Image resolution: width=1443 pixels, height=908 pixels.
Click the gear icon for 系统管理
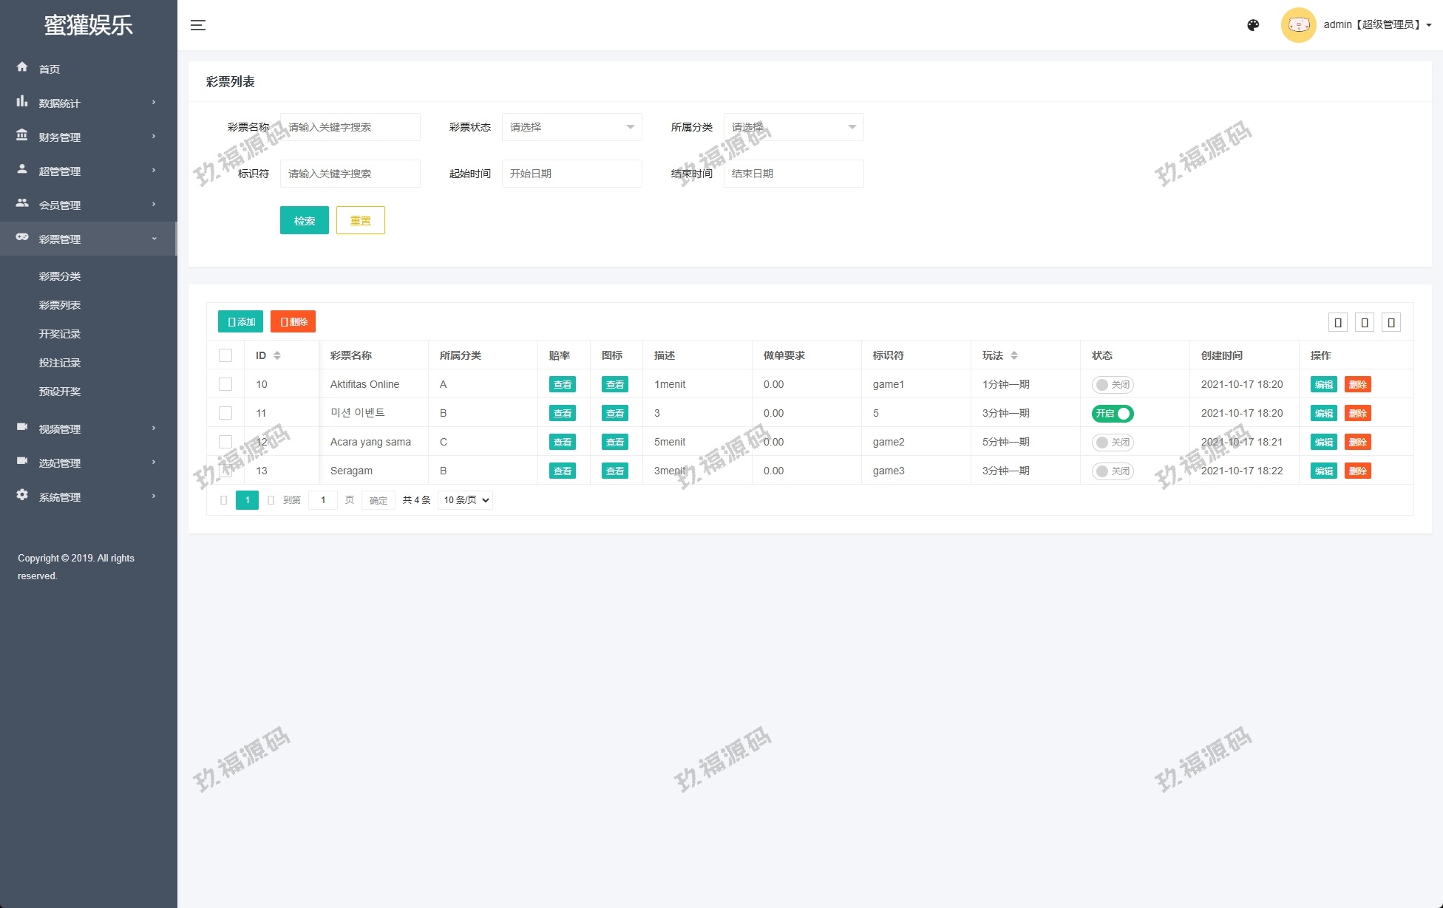(22, 495)
